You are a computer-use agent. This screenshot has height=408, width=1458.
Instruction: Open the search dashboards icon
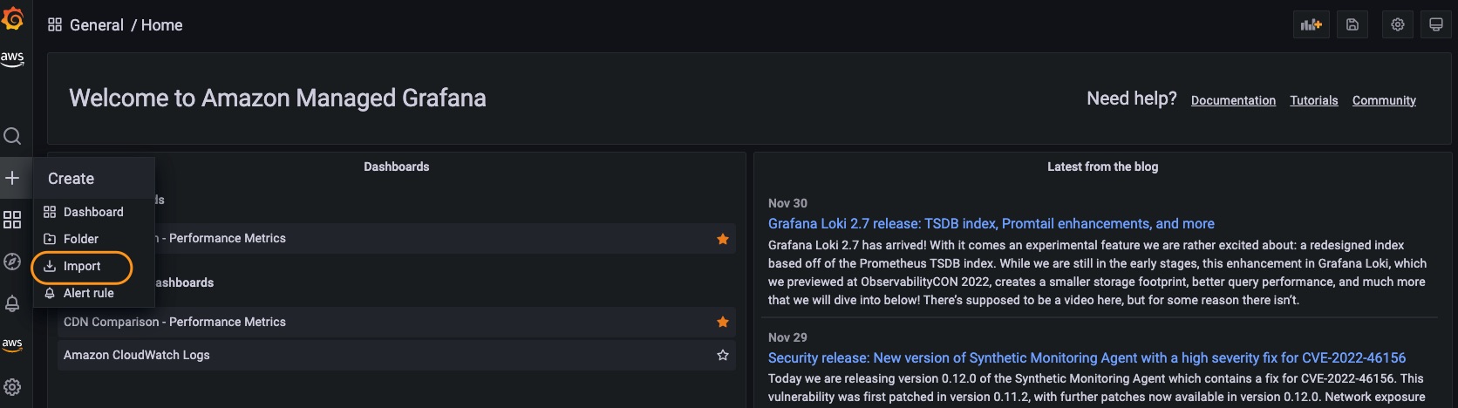click(12, 136)
